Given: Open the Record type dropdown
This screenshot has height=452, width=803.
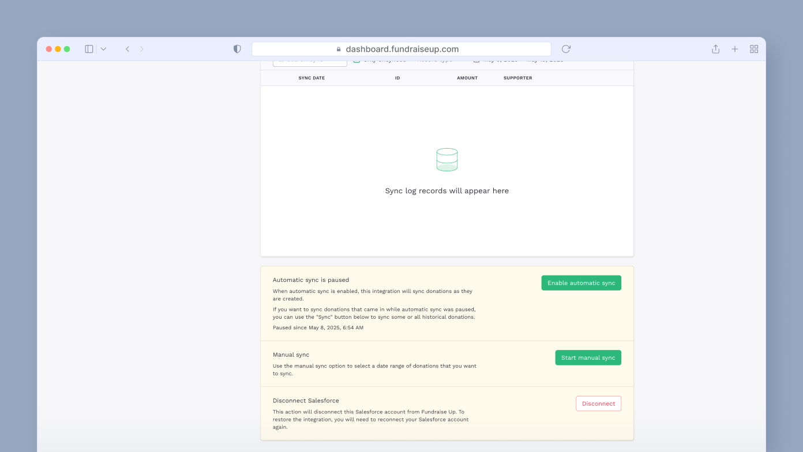Looking at the screenshot, I should [x=433, y=59].
